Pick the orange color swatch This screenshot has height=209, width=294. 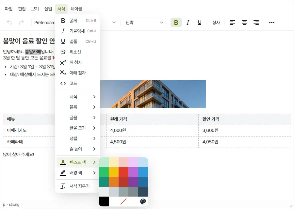(114, 182)
